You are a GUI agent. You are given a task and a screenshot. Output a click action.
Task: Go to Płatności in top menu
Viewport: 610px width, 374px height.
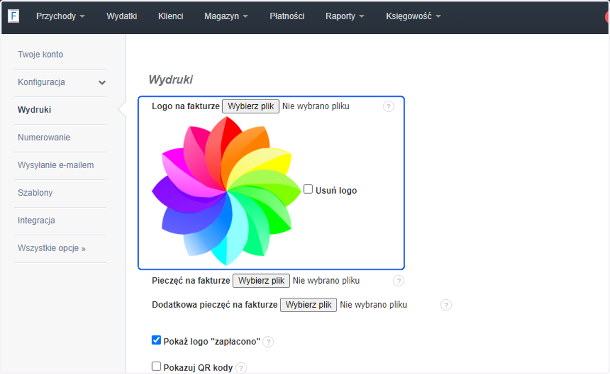tap(287, 16)
